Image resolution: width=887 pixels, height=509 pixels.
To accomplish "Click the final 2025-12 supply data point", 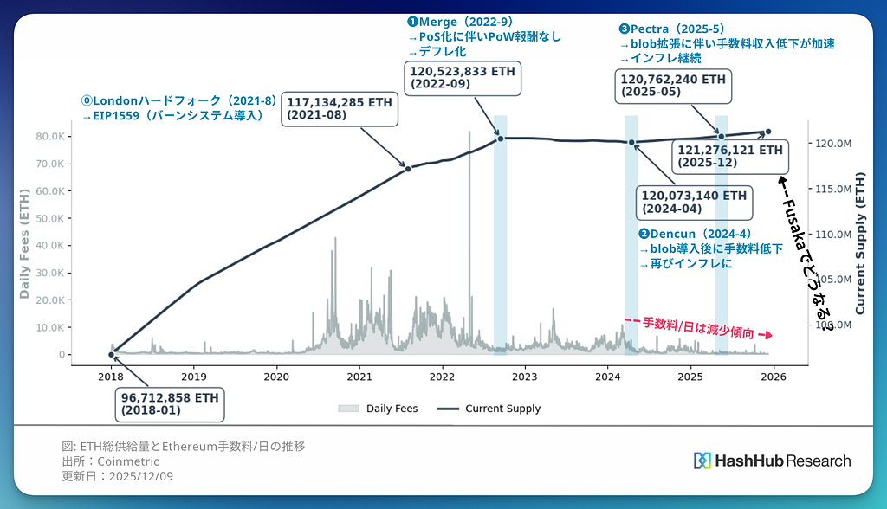I will click(768, 132).
